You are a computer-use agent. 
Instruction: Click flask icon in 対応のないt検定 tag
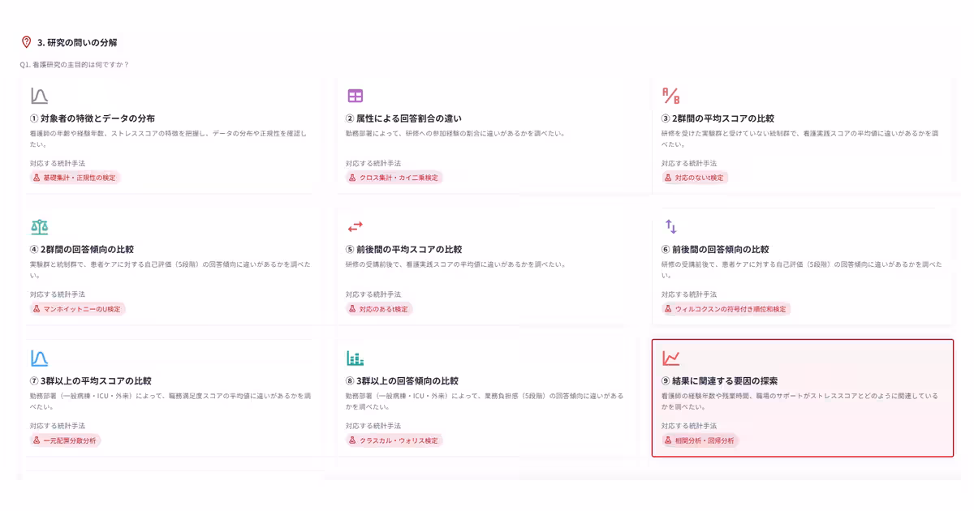pos(668,178)
